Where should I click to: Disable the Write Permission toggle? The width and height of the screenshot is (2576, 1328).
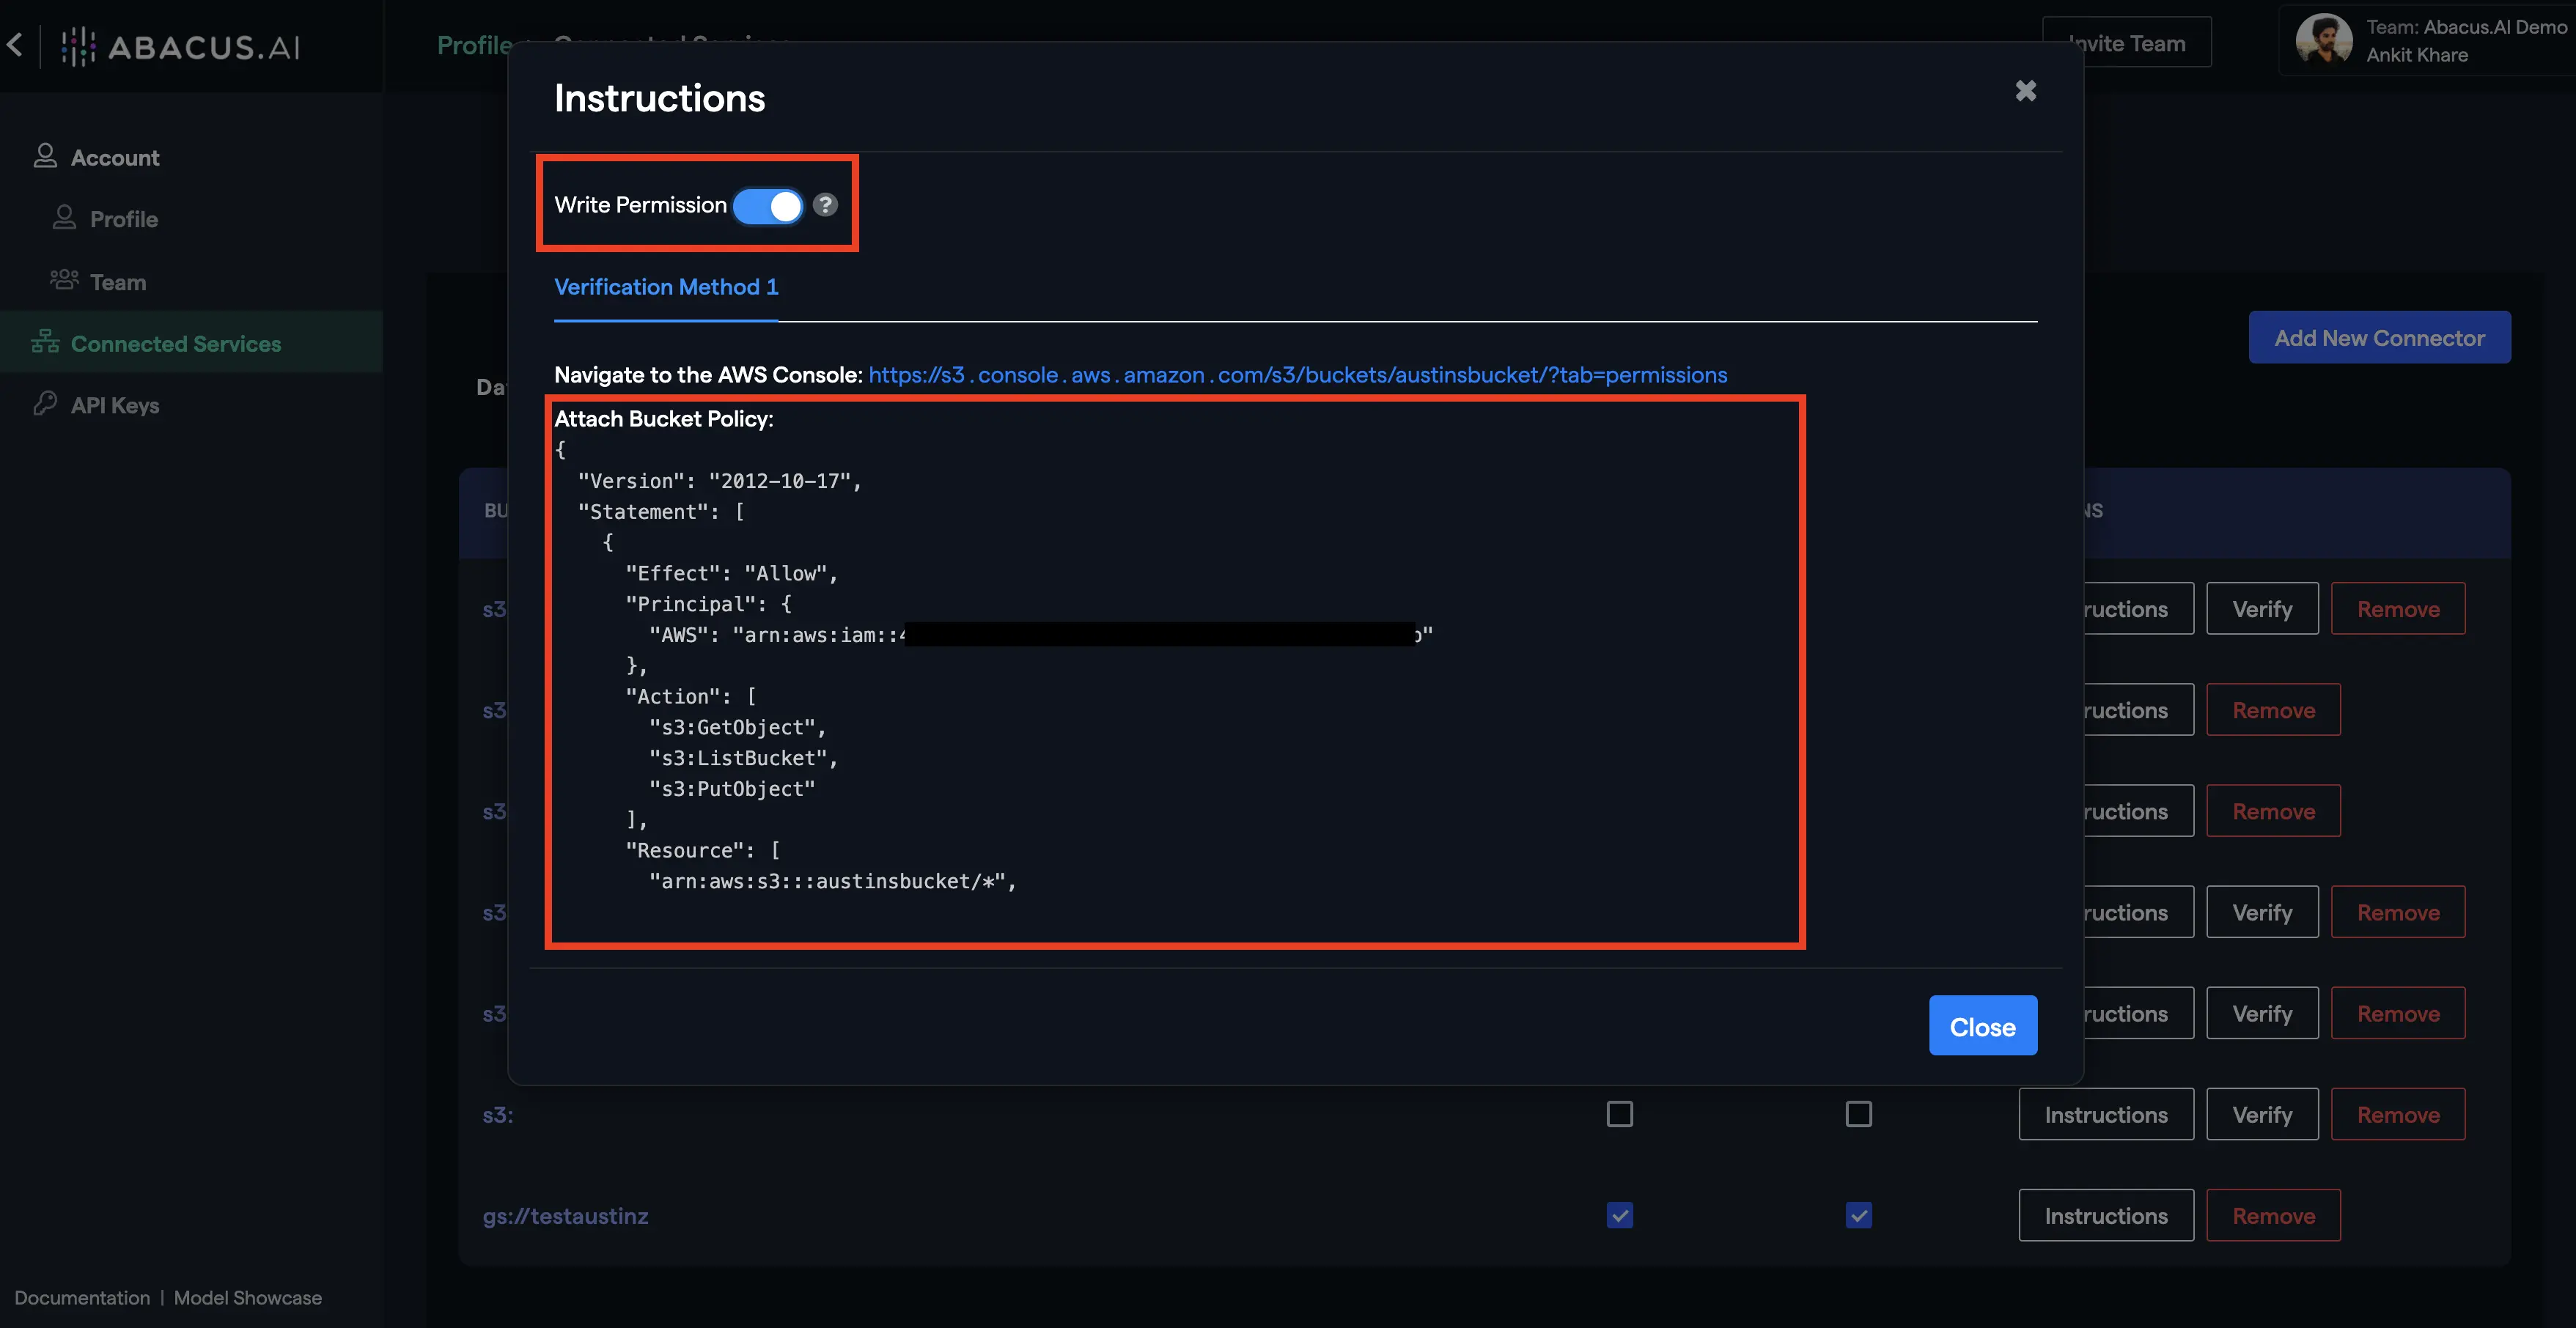[x=768, y=206]
